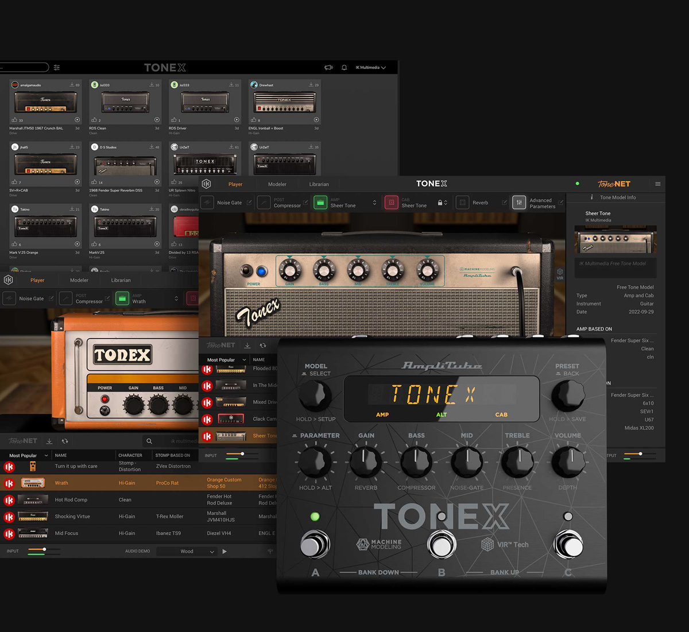Click the GAIN knob on Sheer Tone amp
This screenshot has height=632, width=689.
290,270
